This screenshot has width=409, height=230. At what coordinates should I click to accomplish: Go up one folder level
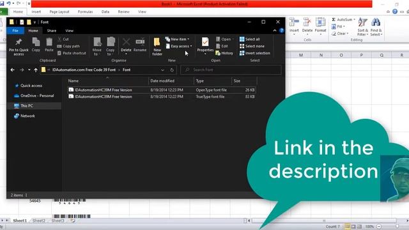(36, 70)
